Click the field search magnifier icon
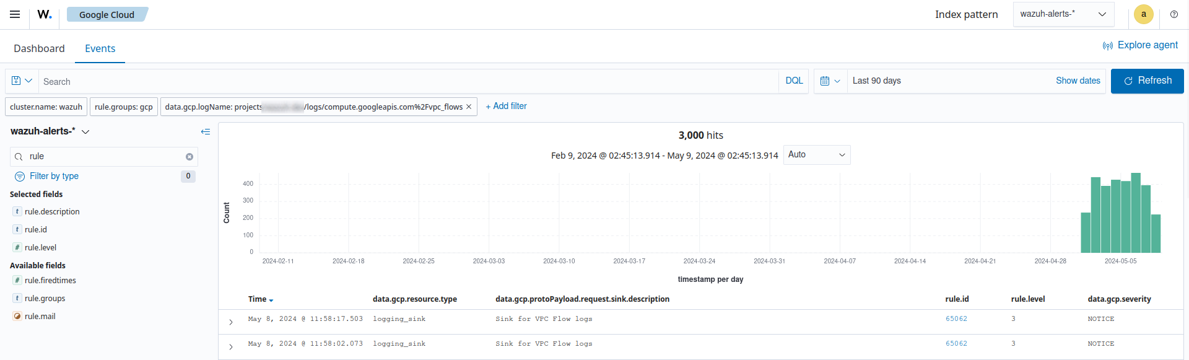 [x=19, y=157]
